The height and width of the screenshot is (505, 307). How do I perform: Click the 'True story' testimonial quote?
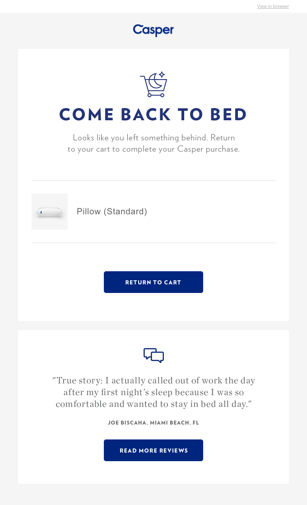click(153, 392)
